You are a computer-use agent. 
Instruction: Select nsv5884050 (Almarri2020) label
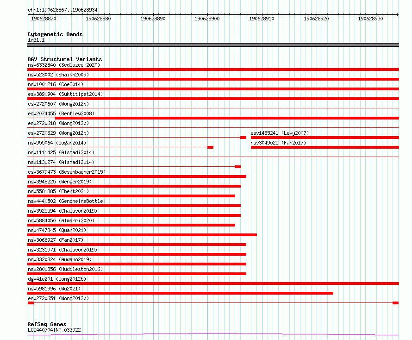coord(61,220)
